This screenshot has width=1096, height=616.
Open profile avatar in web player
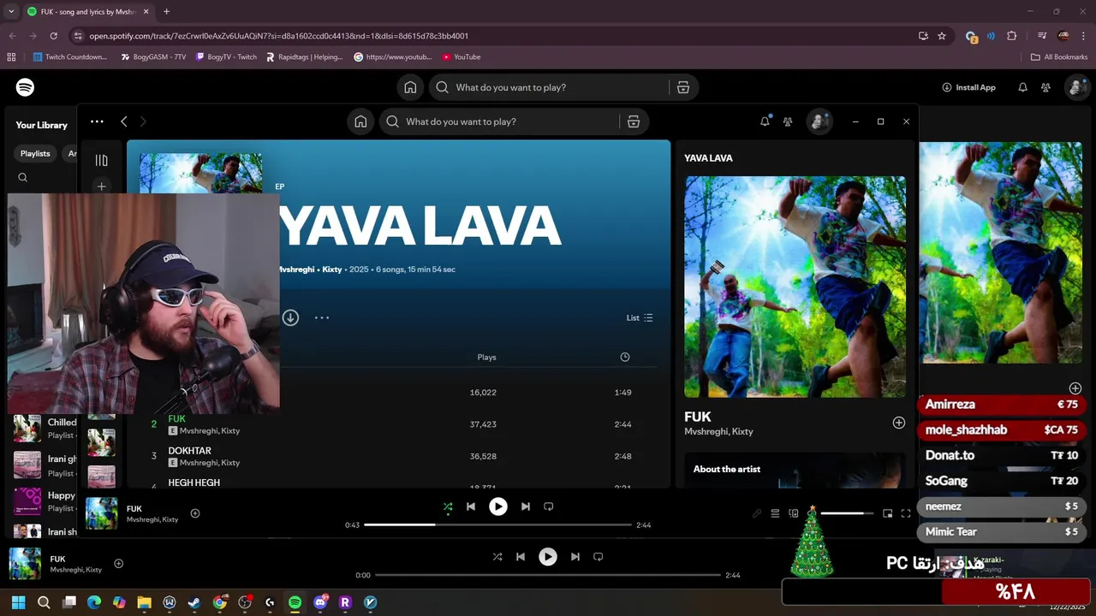1075,87
